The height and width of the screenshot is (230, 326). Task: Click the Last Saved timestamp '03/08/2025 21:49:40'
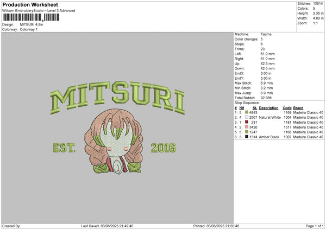[x=117, y=226]
